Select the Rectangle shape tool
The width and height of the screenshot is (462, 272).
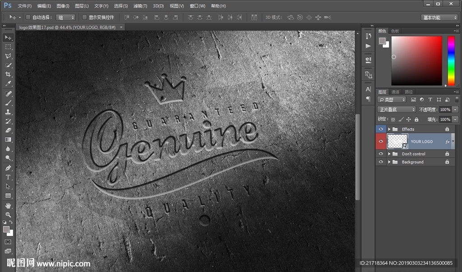click(8, 195)
